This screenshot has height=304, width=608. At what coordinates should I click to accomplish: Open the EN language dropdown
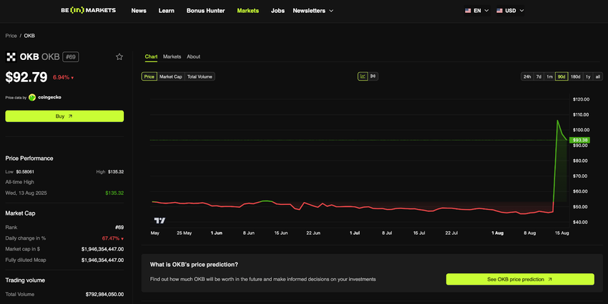click(481, 11)
